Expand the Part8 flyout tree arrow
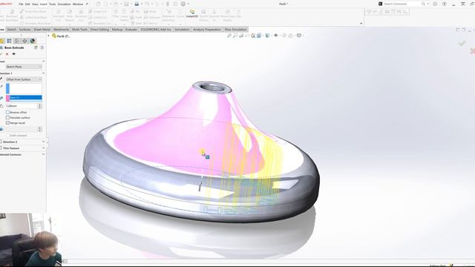 [48, 36]
